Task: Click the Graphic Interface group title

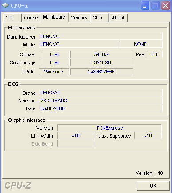Action: pos(27,120)
